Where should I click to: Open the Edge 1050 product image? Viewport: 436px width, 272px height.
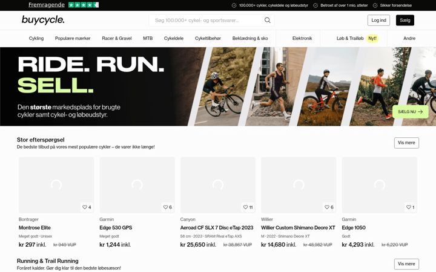point(380,185)
